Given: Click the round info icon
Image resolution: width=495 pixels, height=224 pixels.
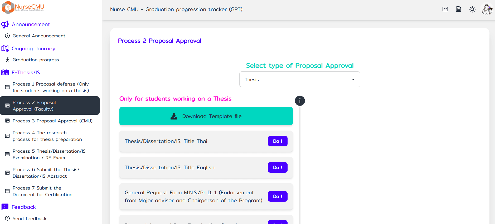Looking at the screenshot, I should click(300, 101).
